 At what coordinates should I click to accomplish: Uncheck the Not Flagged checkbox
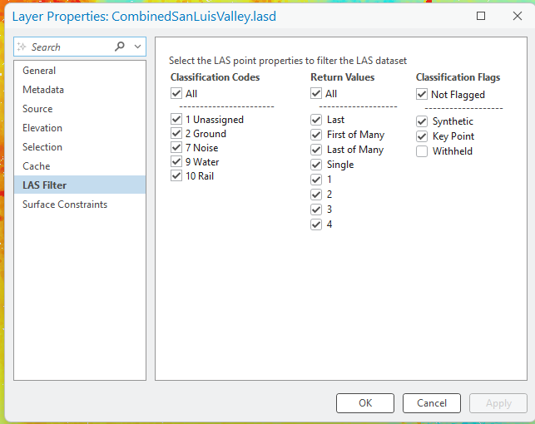pyautogui.click(x=423, y=95)
